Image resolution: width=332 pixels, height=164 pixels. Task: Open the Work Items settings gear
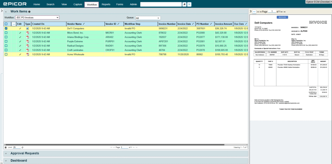point(29,12)
